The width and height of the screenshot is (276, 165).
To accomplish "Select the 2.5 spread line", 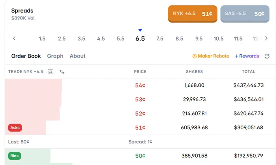I will [x=62, y=39].
